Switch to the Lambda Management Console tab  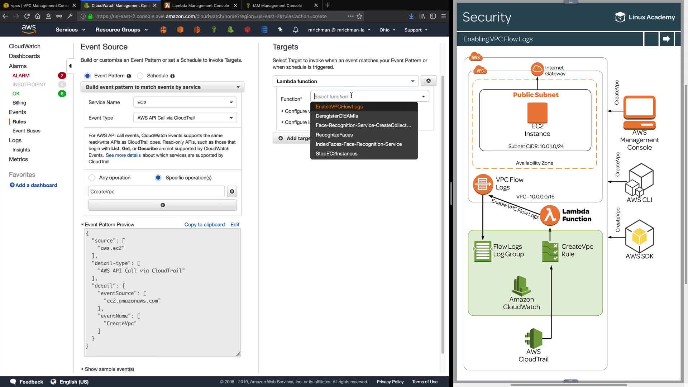pyautogui.click(x=200, y=5)
